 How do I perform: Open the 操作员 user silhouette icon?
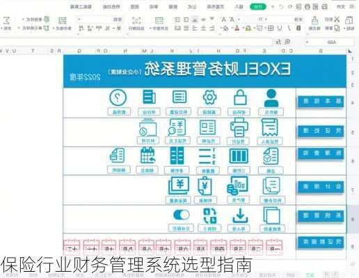click(271, 98)
